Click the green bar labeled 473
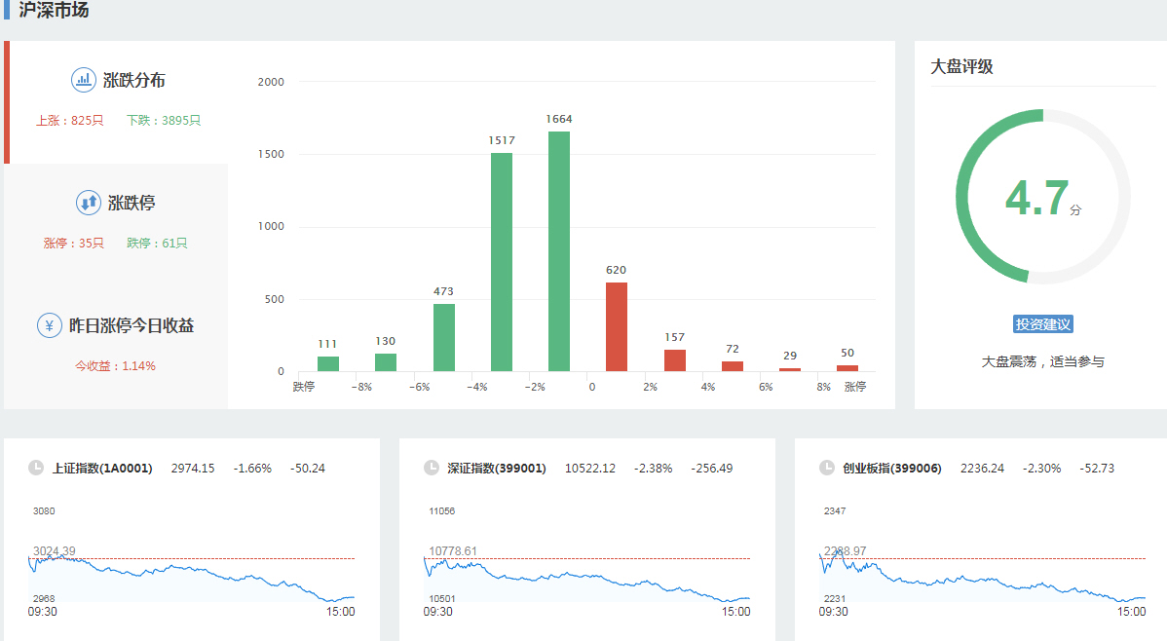1167x641 pixels. (444, 337)
